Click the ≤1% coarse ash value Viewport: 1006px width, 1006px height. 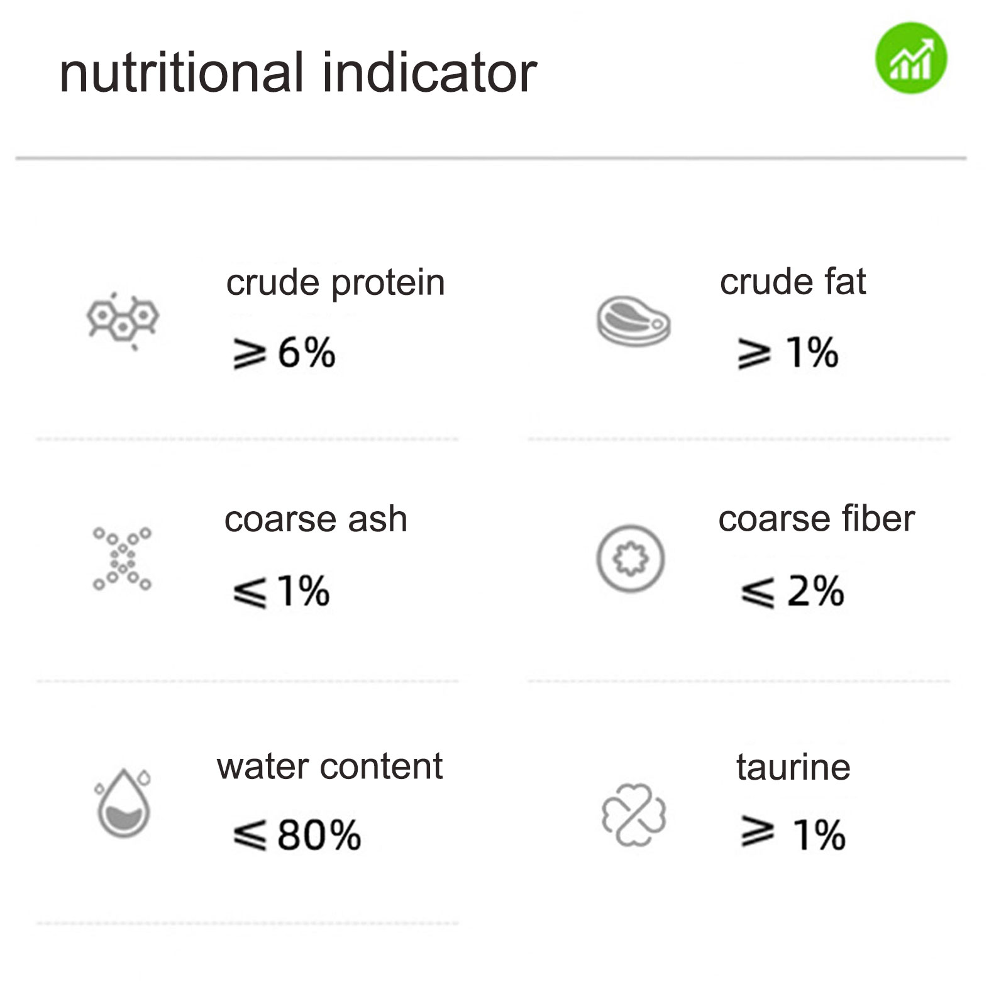(281, 591)
